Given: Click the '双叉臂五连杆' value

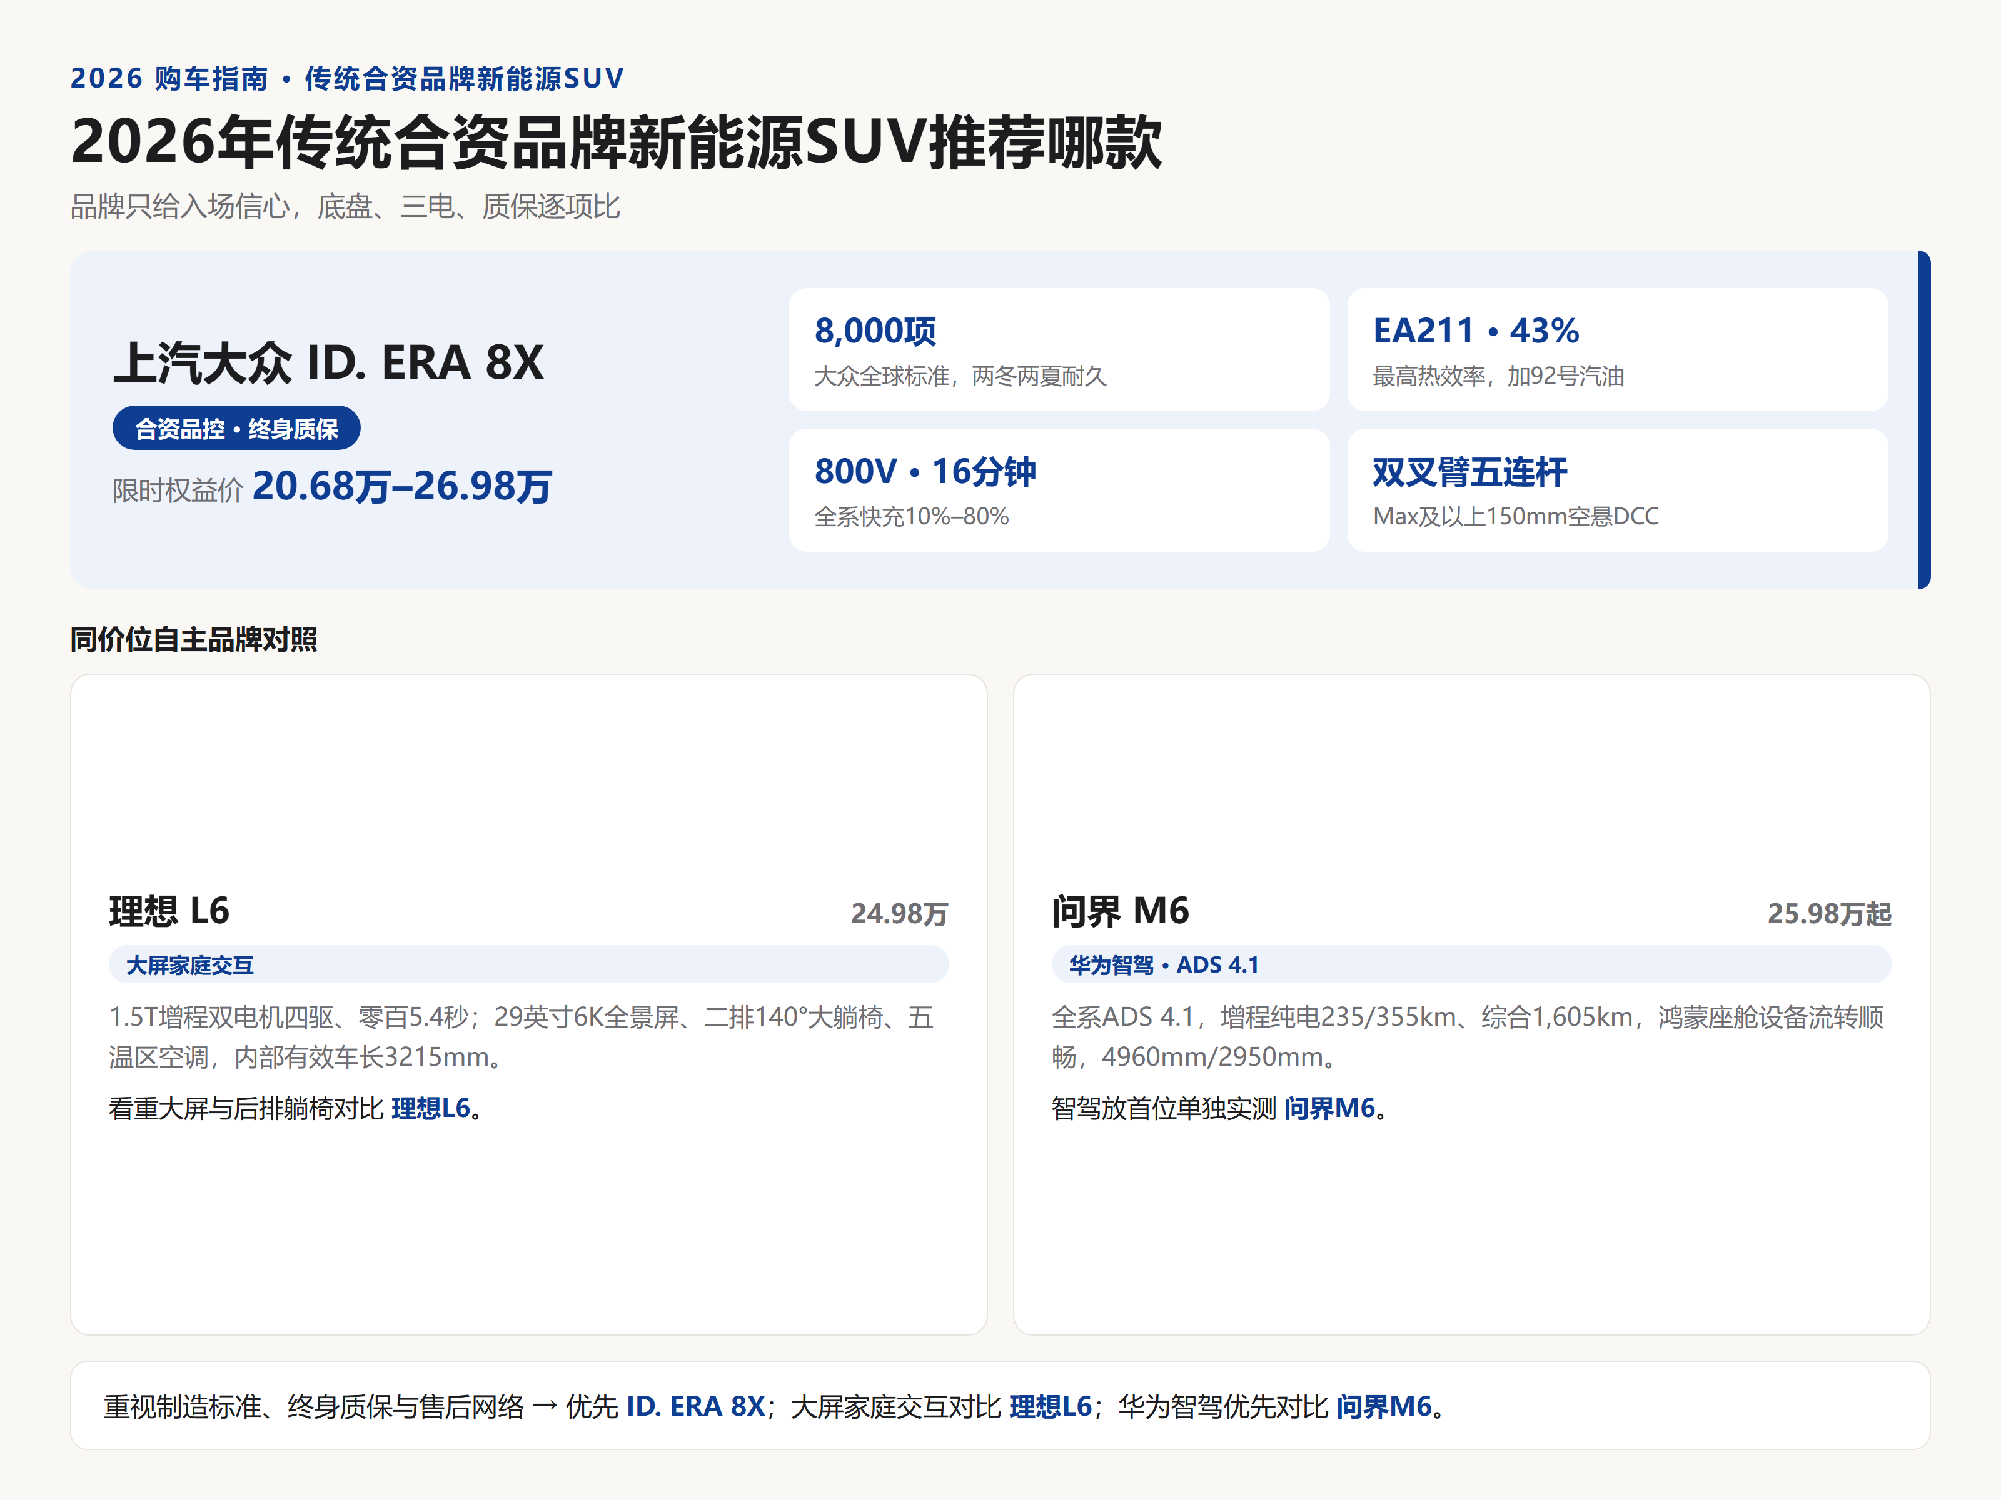Looking at the screenshot, I should point(1469,471).
